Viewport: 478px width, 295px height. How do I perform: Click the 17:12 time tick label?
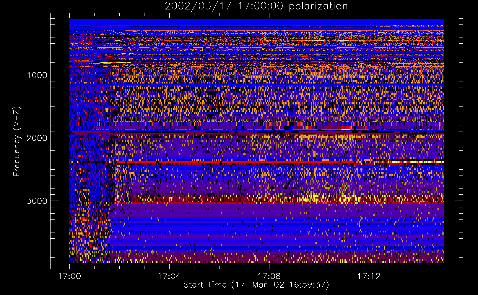(x=369, y=276)
